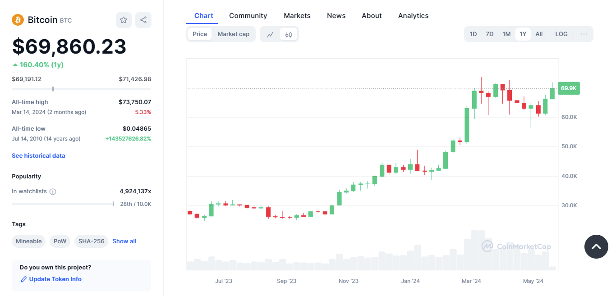Open the About tab
This screenshot has height=296, width=616.
point(372,16)
